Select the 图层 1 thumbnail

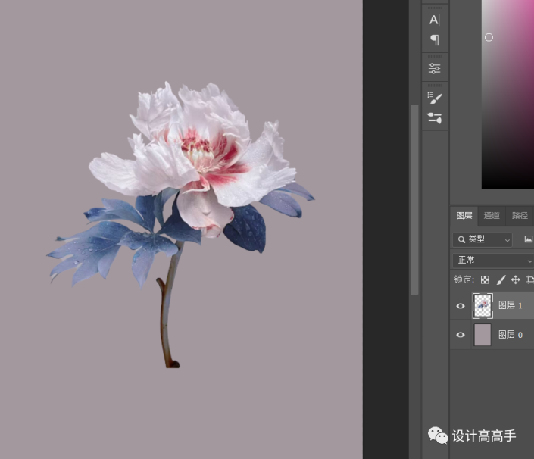tap(482, 306)
